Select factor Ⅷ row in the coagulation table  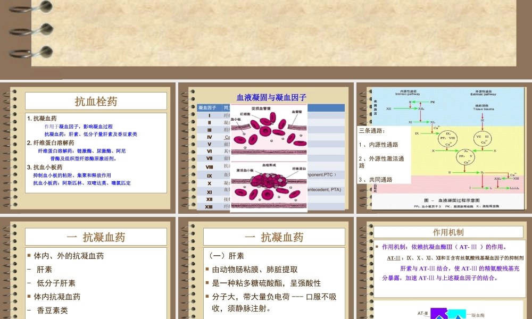(x=210, y=167)
